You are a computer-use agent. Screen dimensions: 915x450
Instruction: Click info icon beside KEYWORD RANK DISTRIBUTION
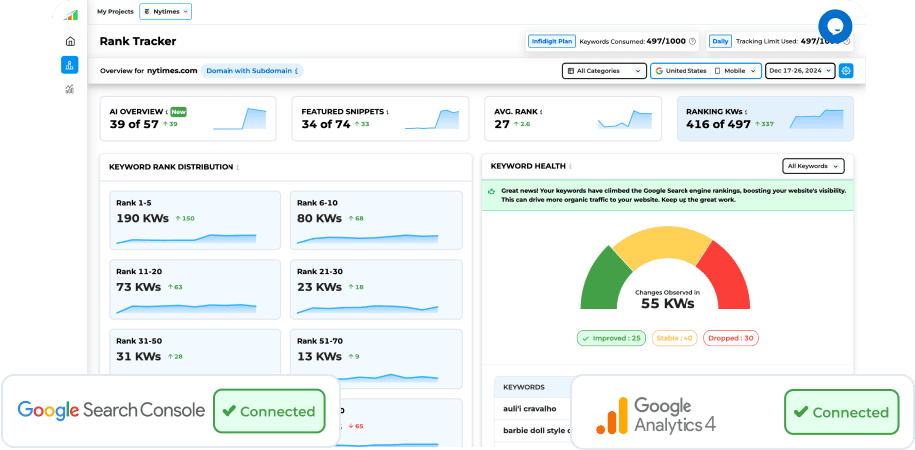click(238, 167)
